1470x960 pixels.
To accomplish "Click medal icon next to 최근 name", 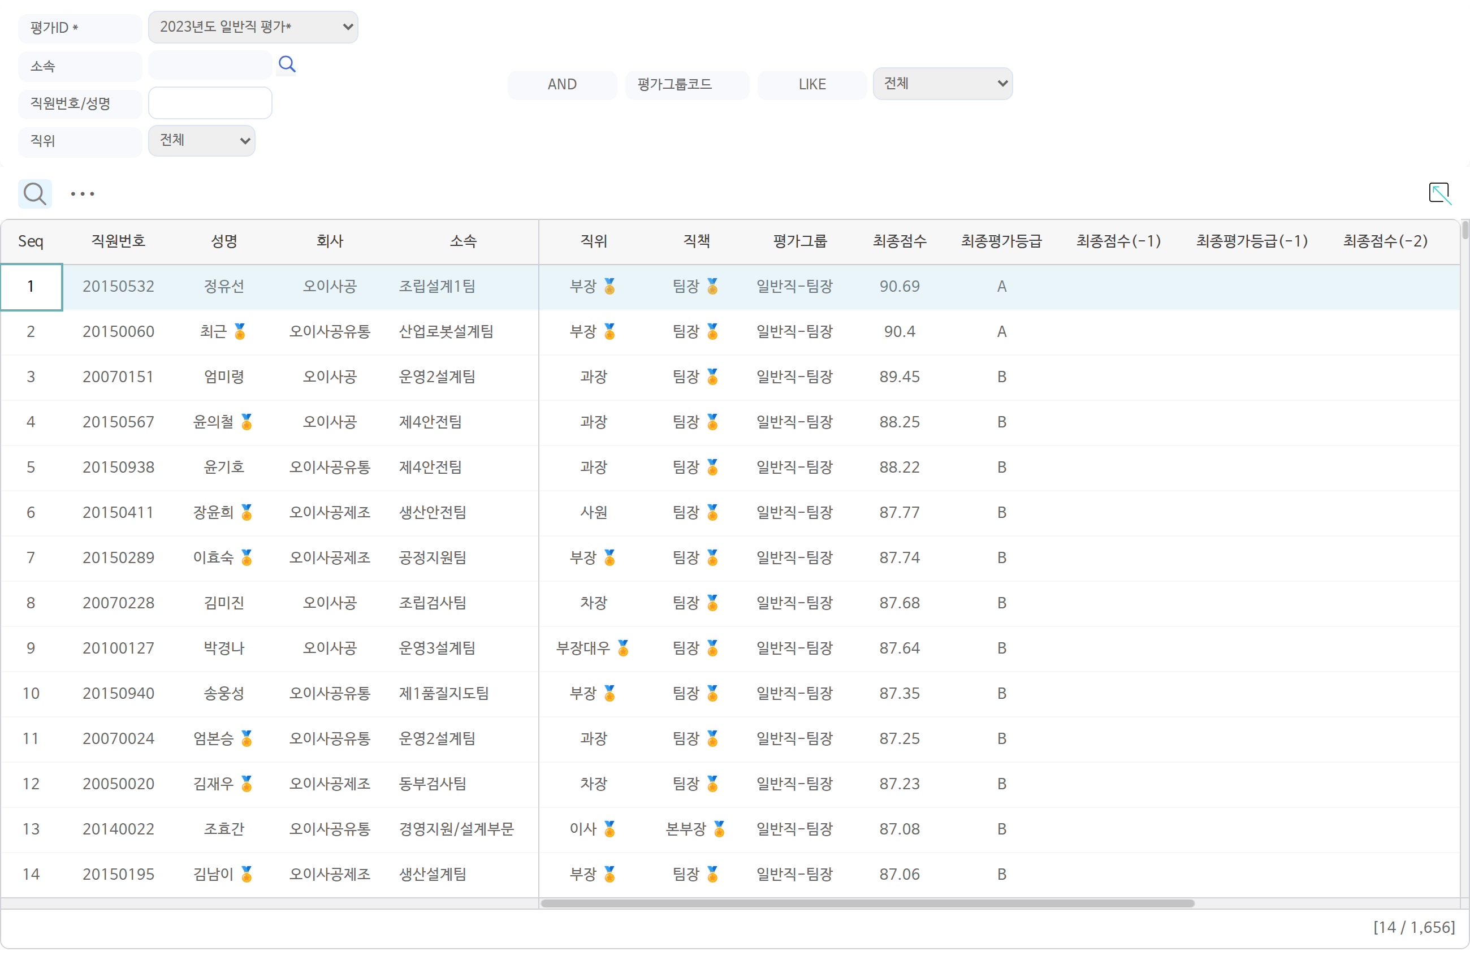I will pyautogui.click(x=240, y=332).
